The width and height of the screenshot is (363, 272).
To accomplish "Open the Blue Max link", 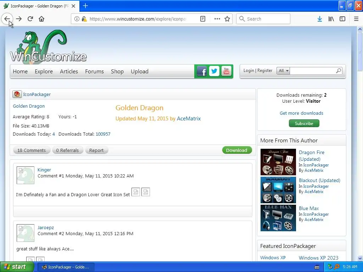I will point(309,208).
